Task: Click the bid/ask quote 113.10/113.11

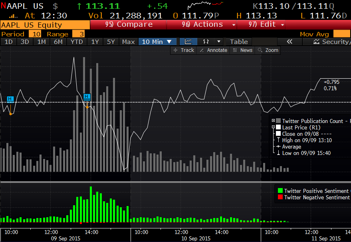Action: (x=293, y=6)
